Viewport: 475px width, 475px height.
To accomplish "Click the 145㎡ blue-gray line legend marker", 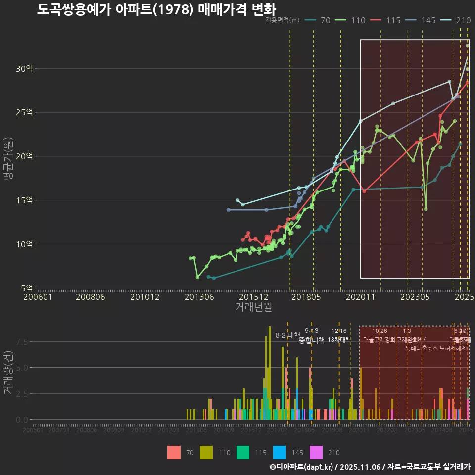I will click(x=413, y=20).
